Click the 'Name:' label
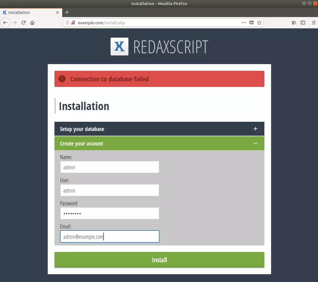This screenshot has height=282, width=318. (66, 157)
